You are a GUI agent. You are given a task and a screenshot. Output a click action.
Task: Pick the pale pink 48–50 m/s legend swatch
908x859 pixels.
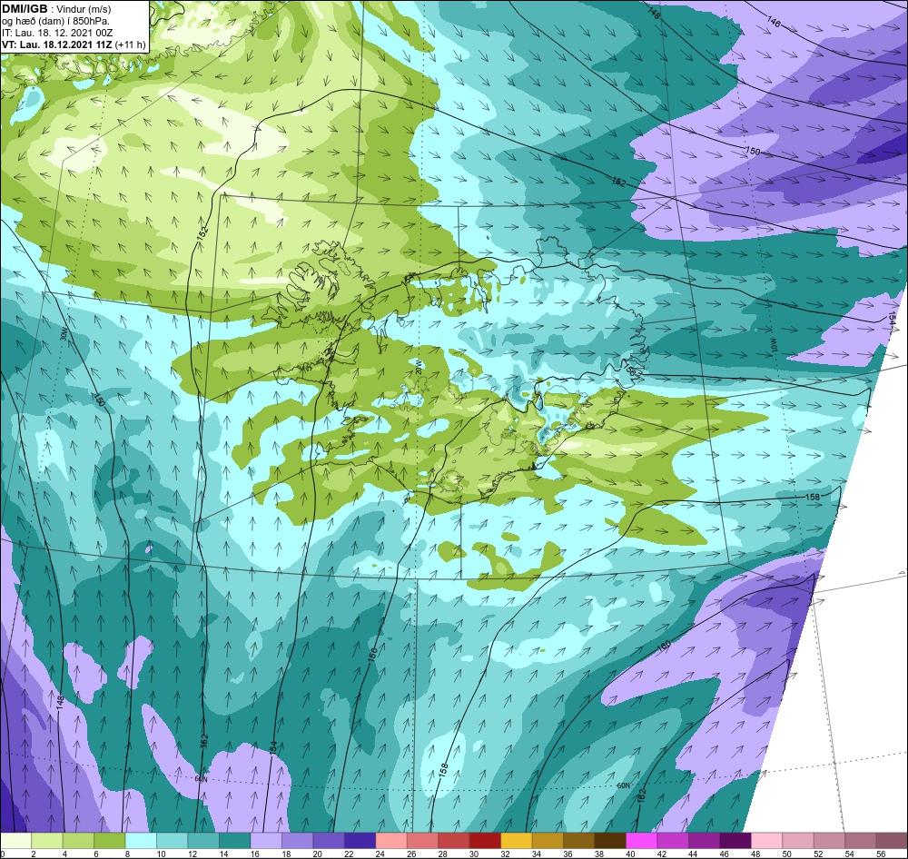[766, 841]
